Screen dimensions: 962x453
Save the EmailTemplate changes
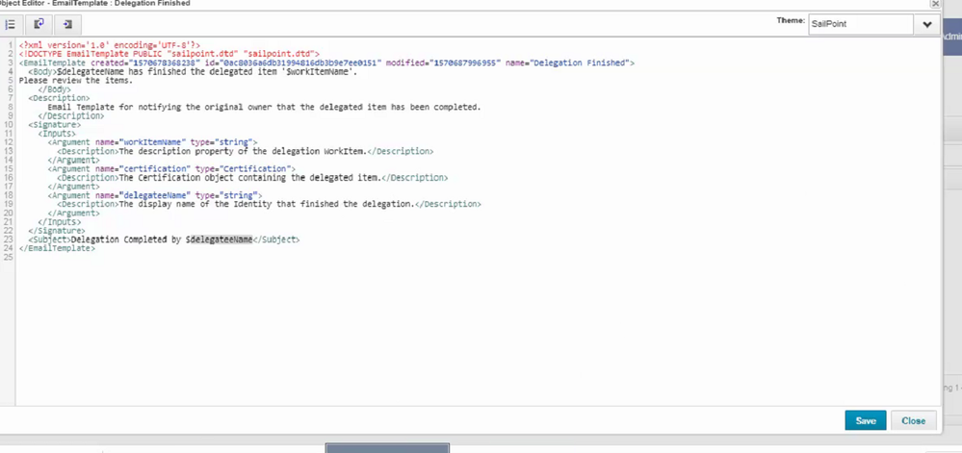click(x=865, y=420)
